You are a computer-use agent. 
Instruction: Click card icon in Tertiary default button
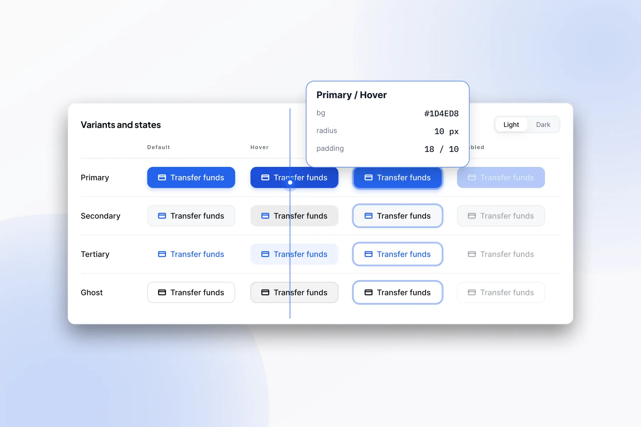(x=162, y=254)
